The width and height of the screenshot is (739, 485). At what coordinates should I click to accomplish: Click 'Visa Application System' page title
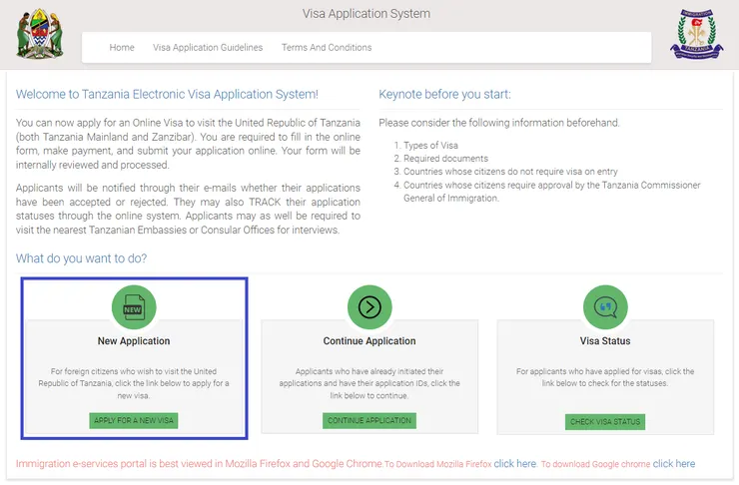(367, 14)
